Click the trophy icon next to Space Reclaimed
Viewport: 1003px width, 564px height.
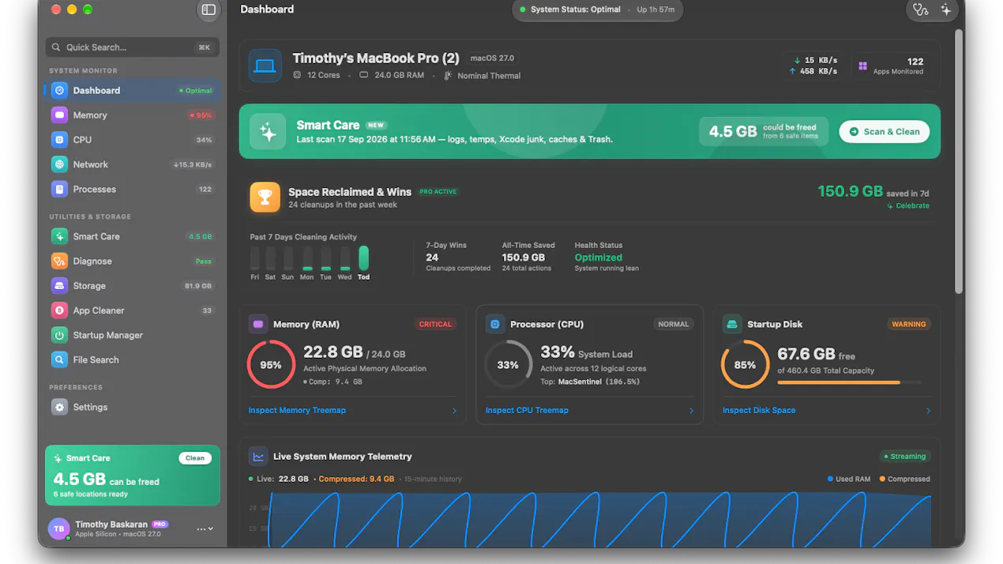(x=265, y=197)
